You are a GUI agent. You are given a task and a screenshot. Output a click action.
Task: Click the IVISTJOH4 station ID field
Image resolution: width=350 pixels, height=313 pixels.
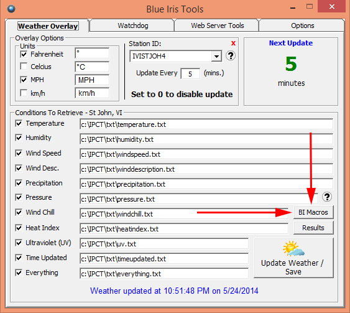point(171,56)
